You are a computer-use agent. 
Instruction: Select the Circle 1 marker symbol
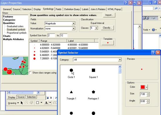[71, 70]
